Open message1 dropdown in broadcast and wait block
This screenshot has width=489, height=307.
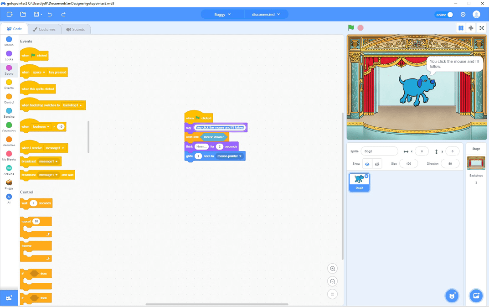48,175
